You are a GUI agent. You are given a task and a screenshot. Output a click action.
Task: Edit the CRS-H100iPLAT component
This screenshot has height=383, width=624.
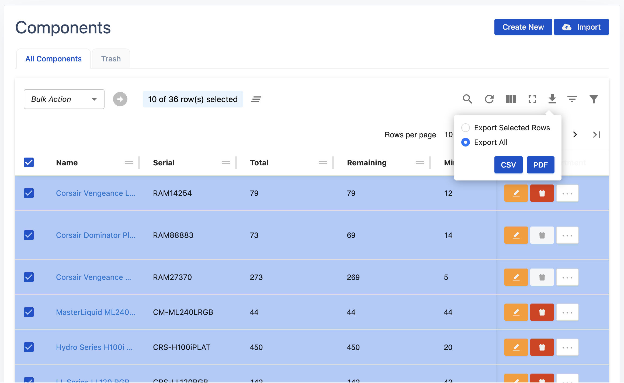click(516, 347)
